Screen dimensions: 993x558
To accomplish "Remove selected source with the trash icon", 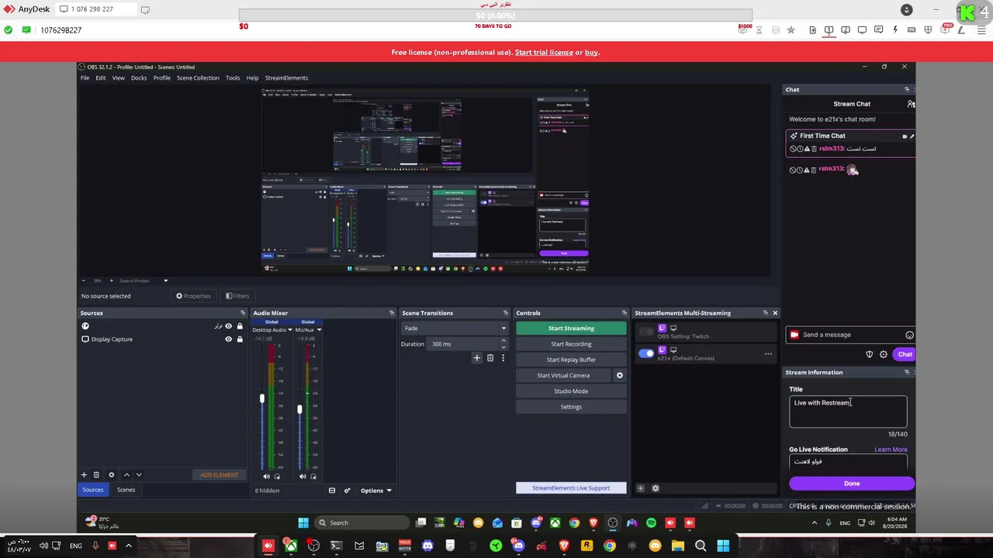I will coord(96,474).
